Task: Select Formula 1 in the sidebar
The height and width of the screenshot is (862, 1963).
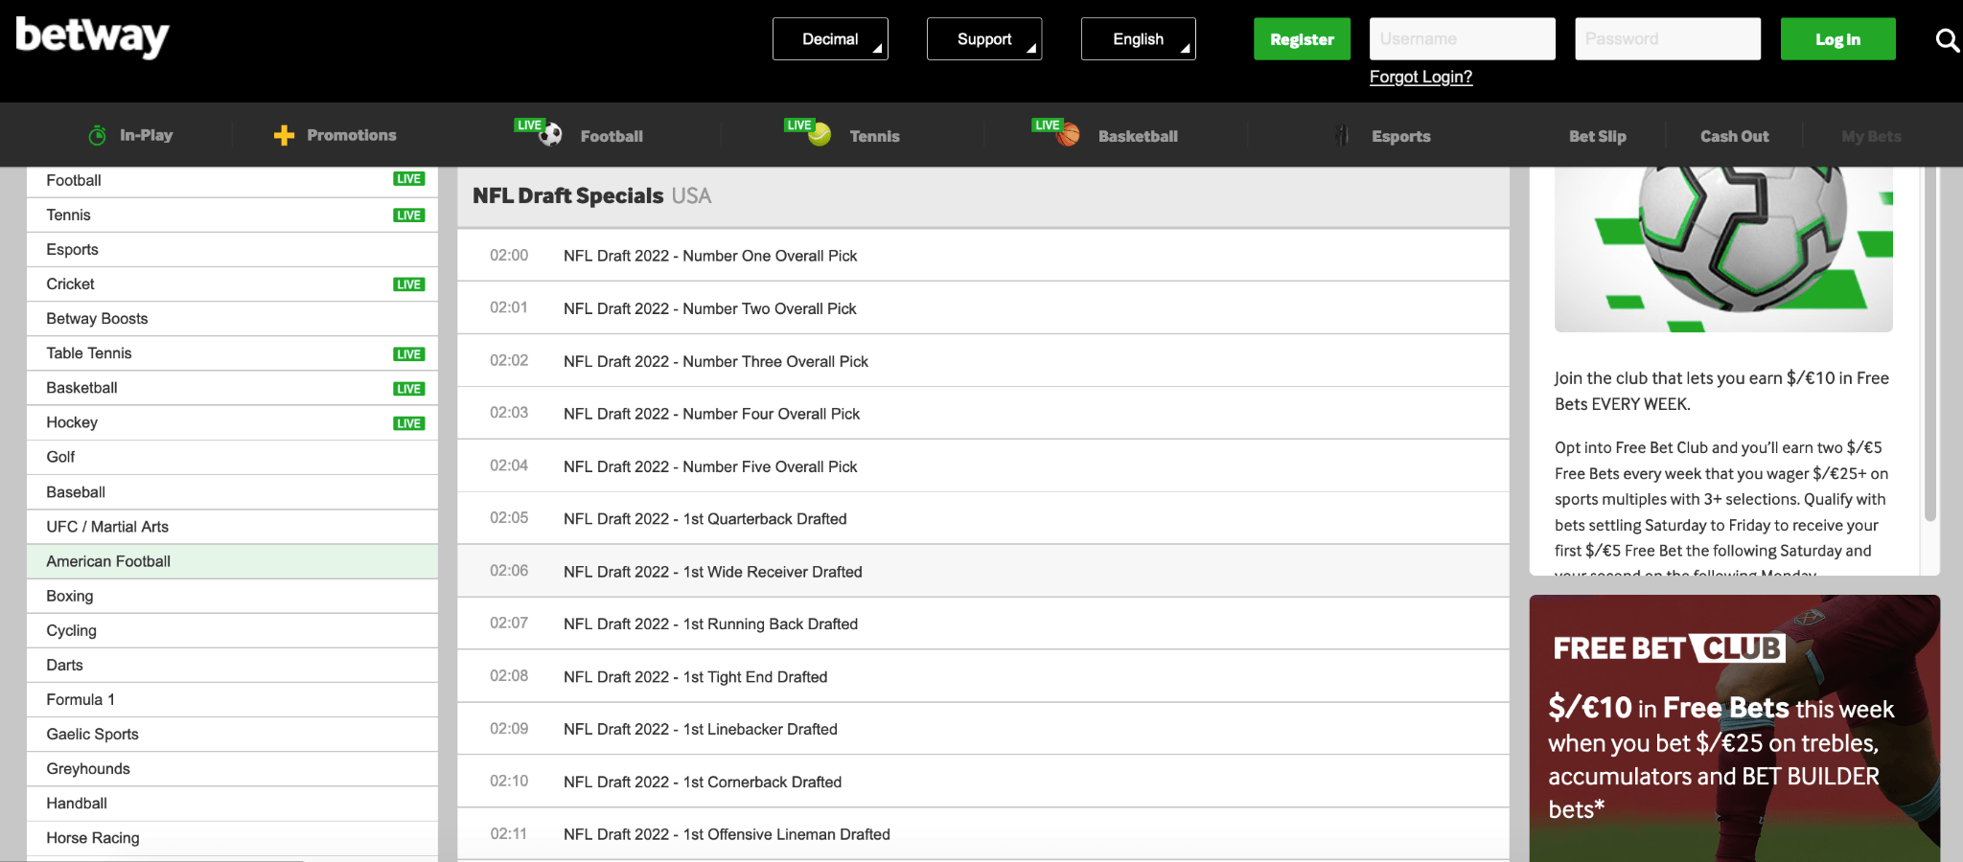Action: (x=232, y=700)
